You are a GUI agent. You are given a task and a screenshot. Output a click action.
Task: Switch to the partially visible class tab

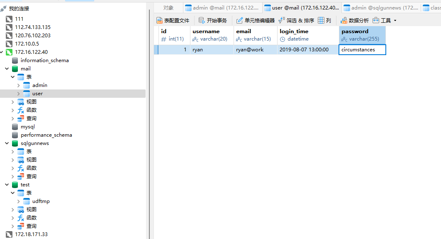pyautogui.click(x=431, y=8)
